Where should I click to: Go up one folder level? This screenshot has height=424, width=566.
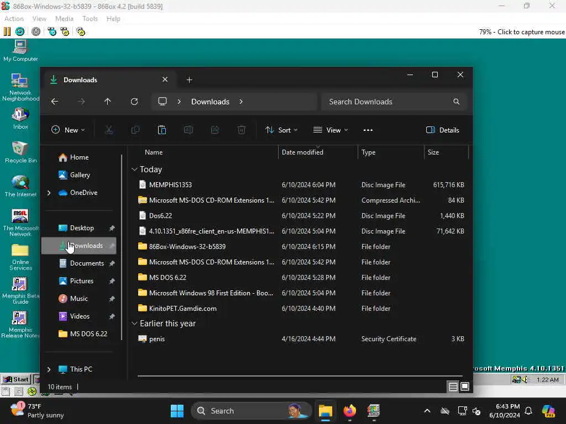108,102
